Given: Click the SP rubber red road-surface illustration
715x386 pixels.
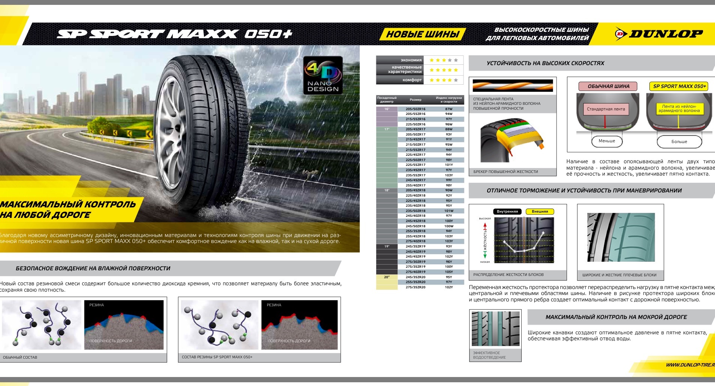Looking at the screenshot, I should point(299,325).
